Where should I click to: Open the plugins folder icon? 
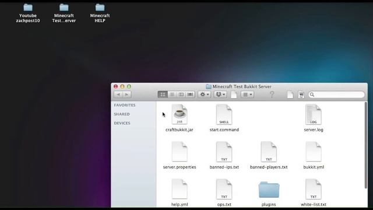(x=269, y=190)
